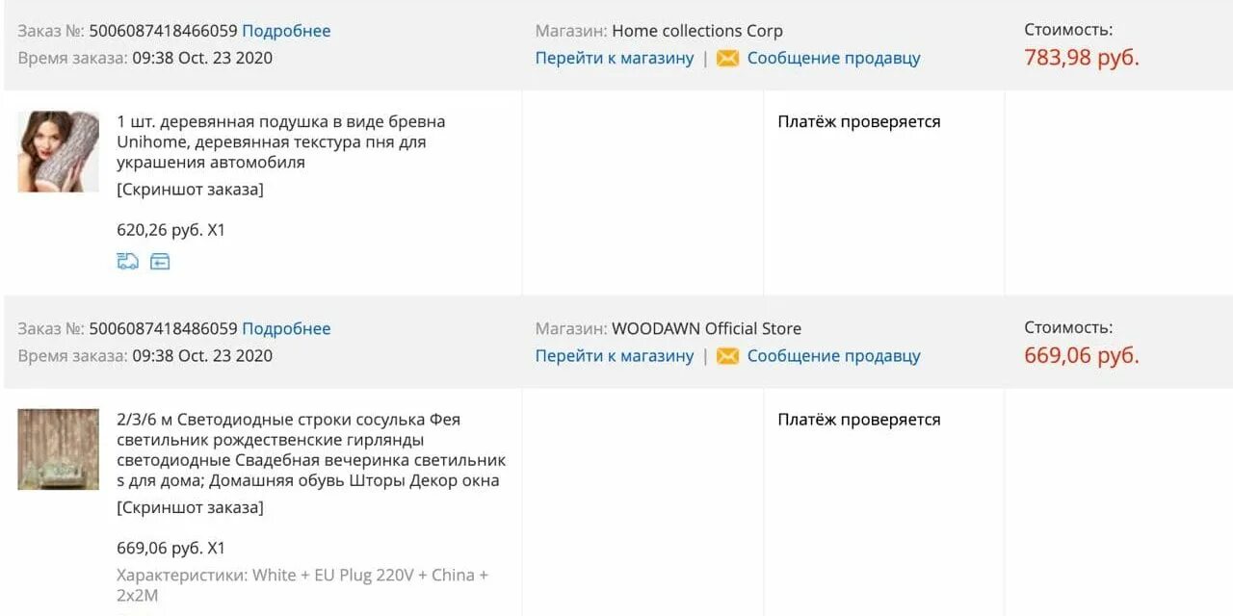Click the delivery truck icon under the pillow order

127,261
